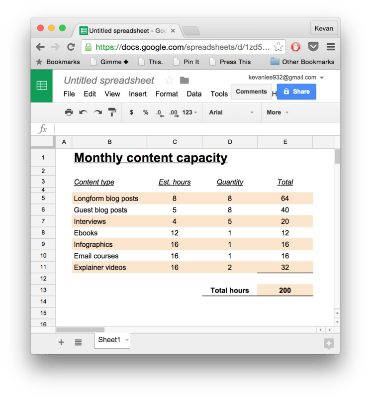Screen dimensions: 371x398
Task: Toggle the Pocket save icon in toolbar
Action: pos(313,46)
